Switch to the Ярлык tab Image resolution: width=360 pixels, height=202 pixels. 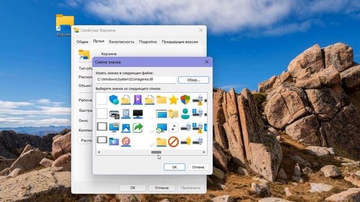98,41
